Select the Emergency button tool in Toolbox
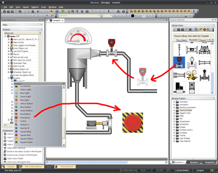218x173 pixels. coord(25,118)
